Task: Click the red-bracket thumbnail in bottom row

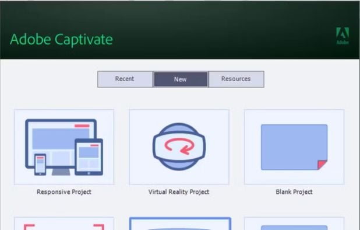Action: click(64, 224)
